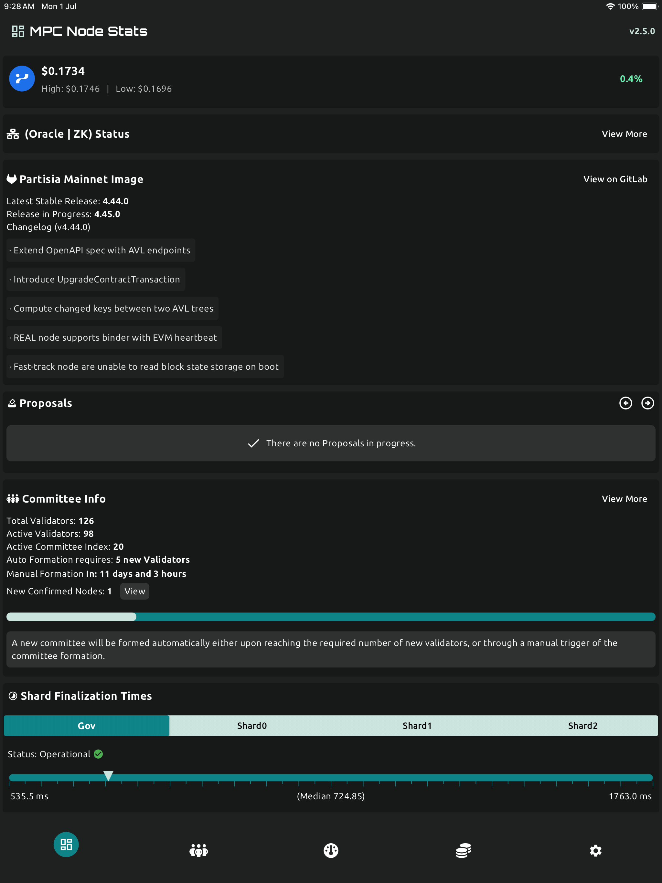Tap the 0.4% price change value

click(631, 79)
